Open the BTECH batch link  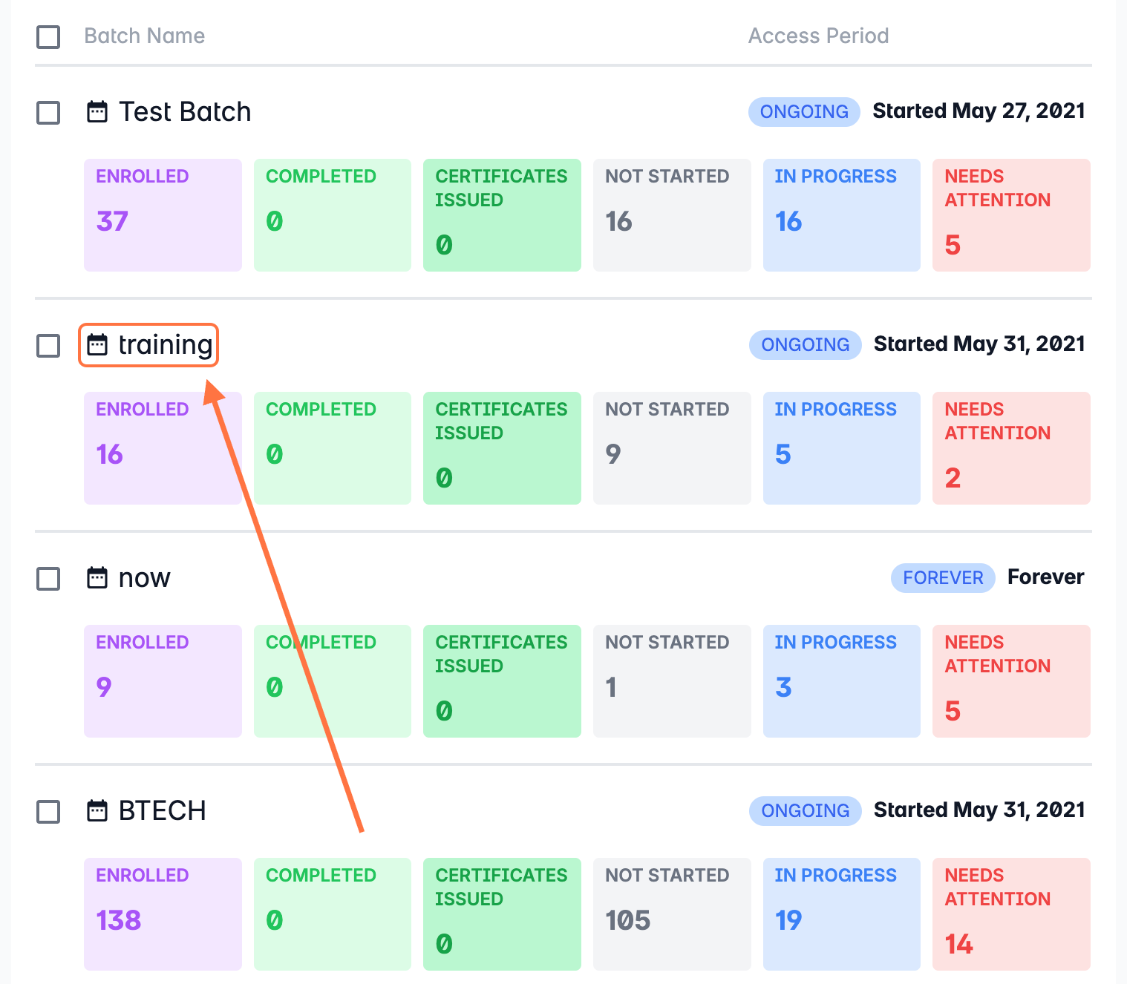coord(162,810)
